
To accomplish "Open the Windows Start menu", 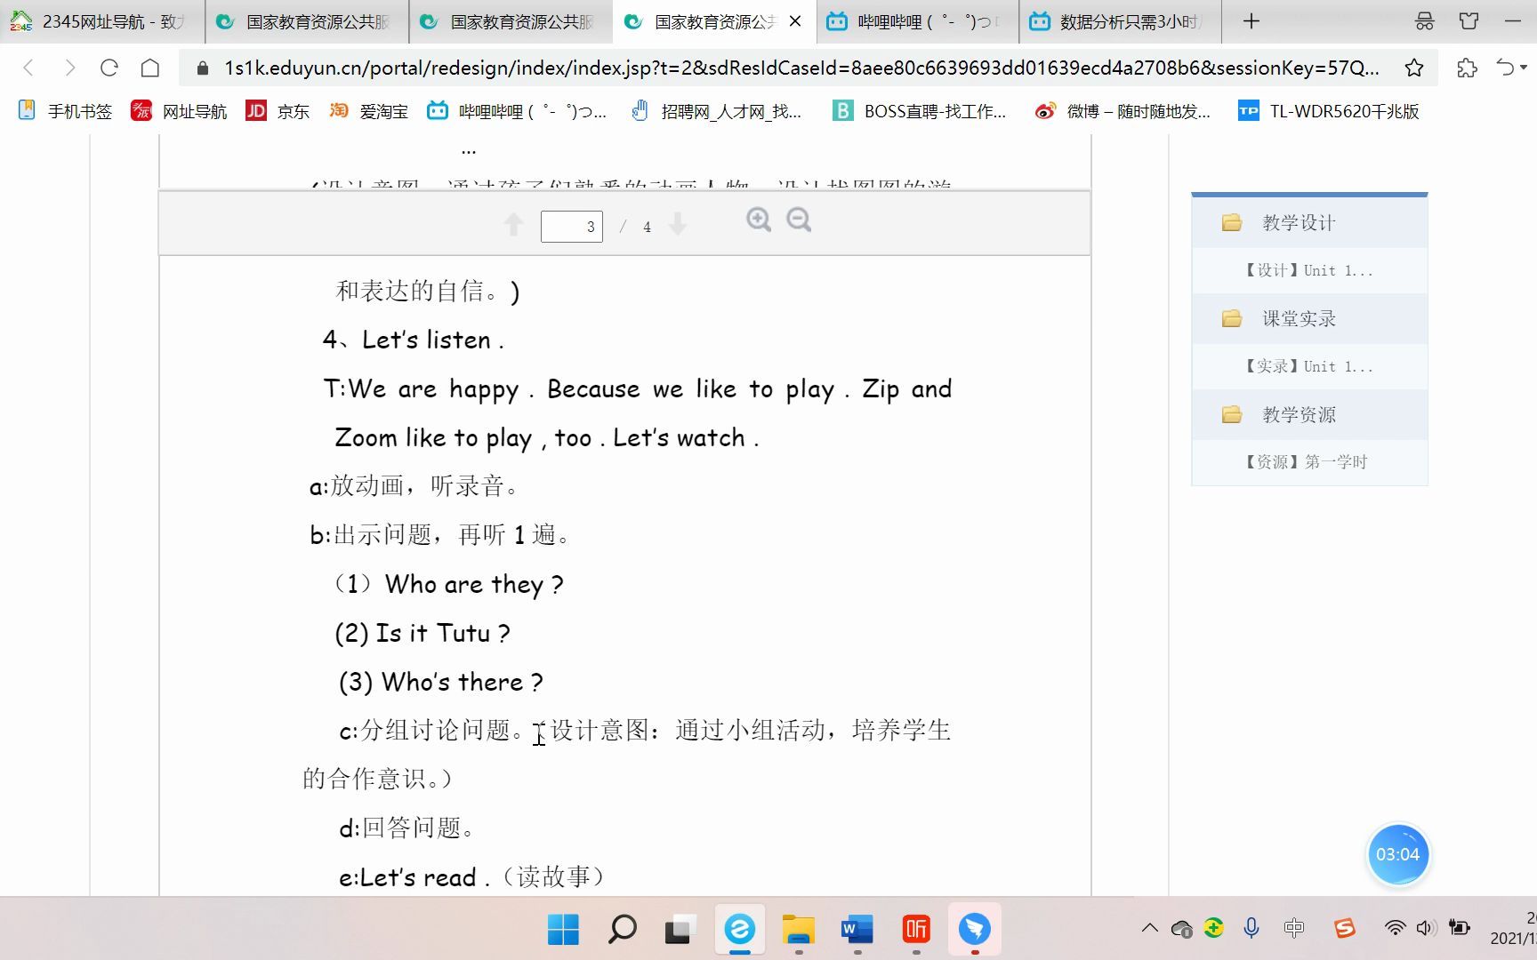I will point(563,930).
